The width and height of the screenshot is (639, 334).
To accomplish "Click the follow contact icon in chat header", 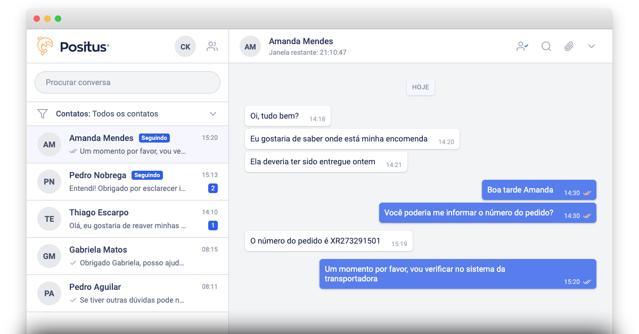I will 522,46.
